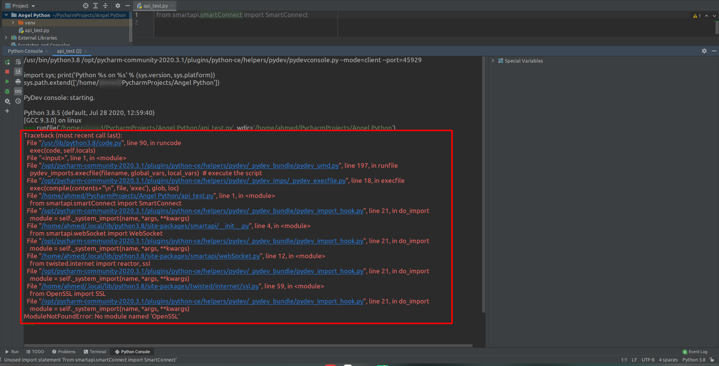Change 4 spaces indent setting
The image size is (719, 366).
point(668,360)
